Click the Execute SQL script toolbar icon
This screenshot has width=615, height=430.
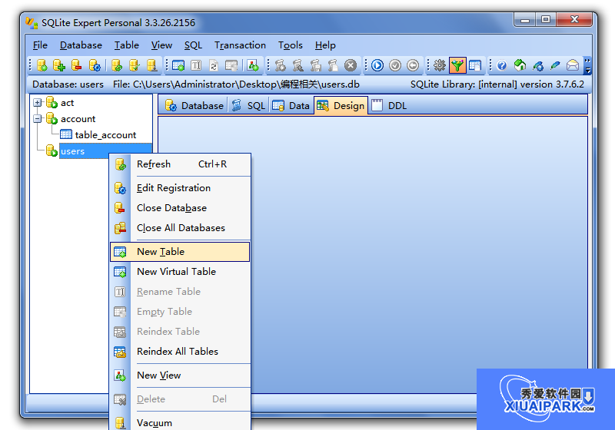[280, 65]
